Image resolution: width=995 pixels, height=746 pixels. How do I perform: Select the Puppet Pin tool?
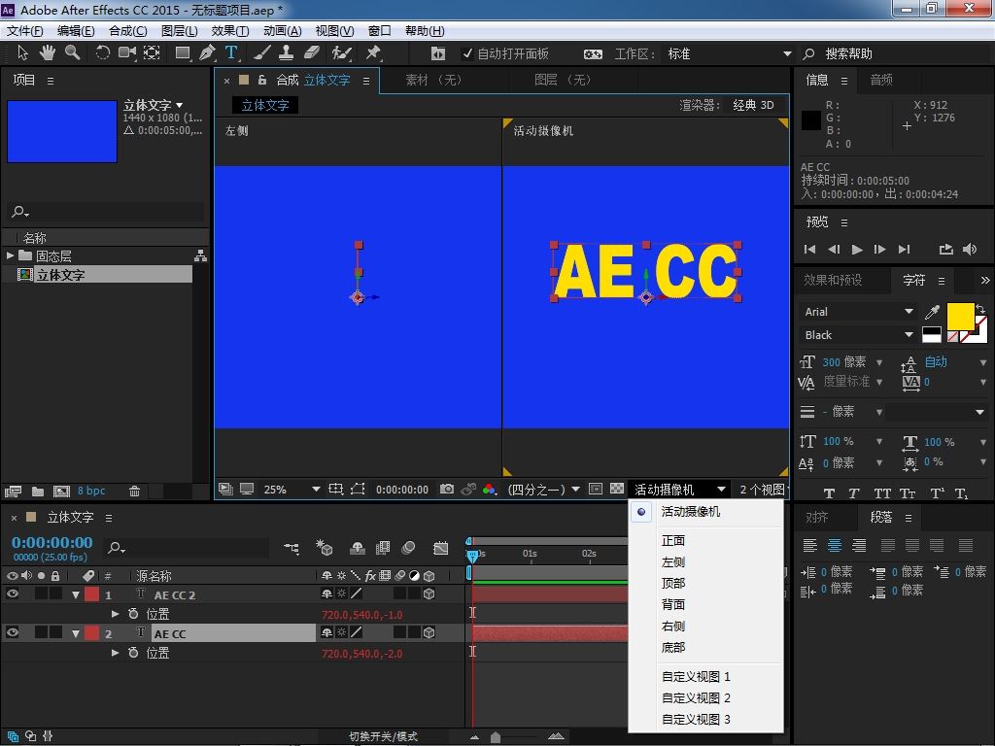pos(373,53)
